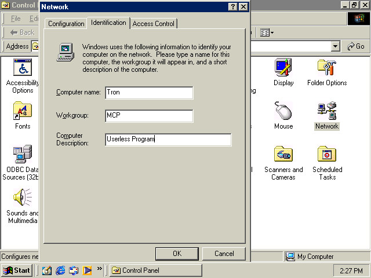Open the Scheduled Tasks icon
Image resolution: width=371 pixels, height=278 pixels.
tap(327, 154)
